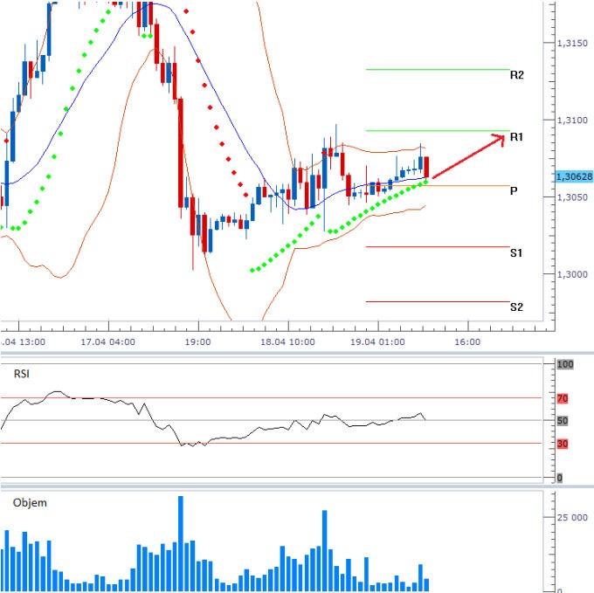This screenshot has width=594, height=593.
Task: Click the 1,3050 price axis label
Action: (572, 197)
